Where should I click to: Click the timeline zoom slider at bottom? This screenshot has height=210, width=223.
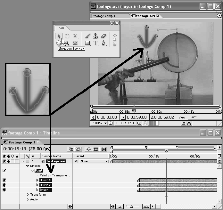131,207
